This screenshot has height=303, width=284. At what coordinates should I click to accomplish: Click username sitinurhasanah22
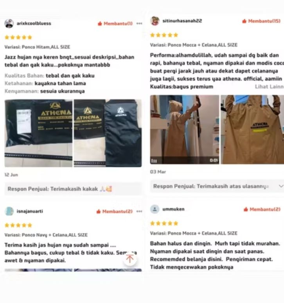182,21
